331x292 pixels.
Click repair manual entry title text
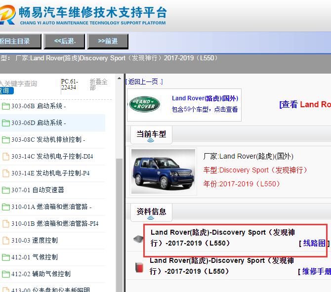[x=222, y=266]
